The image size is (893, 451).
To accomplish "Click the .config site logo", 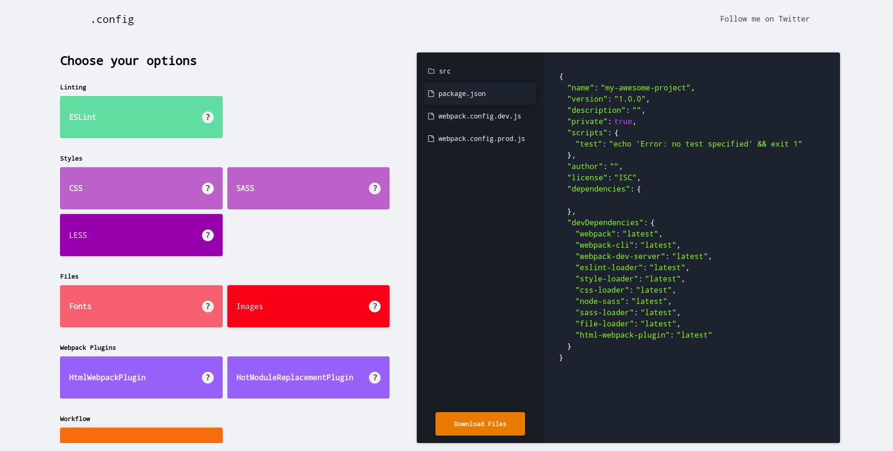I will point(113,19).
